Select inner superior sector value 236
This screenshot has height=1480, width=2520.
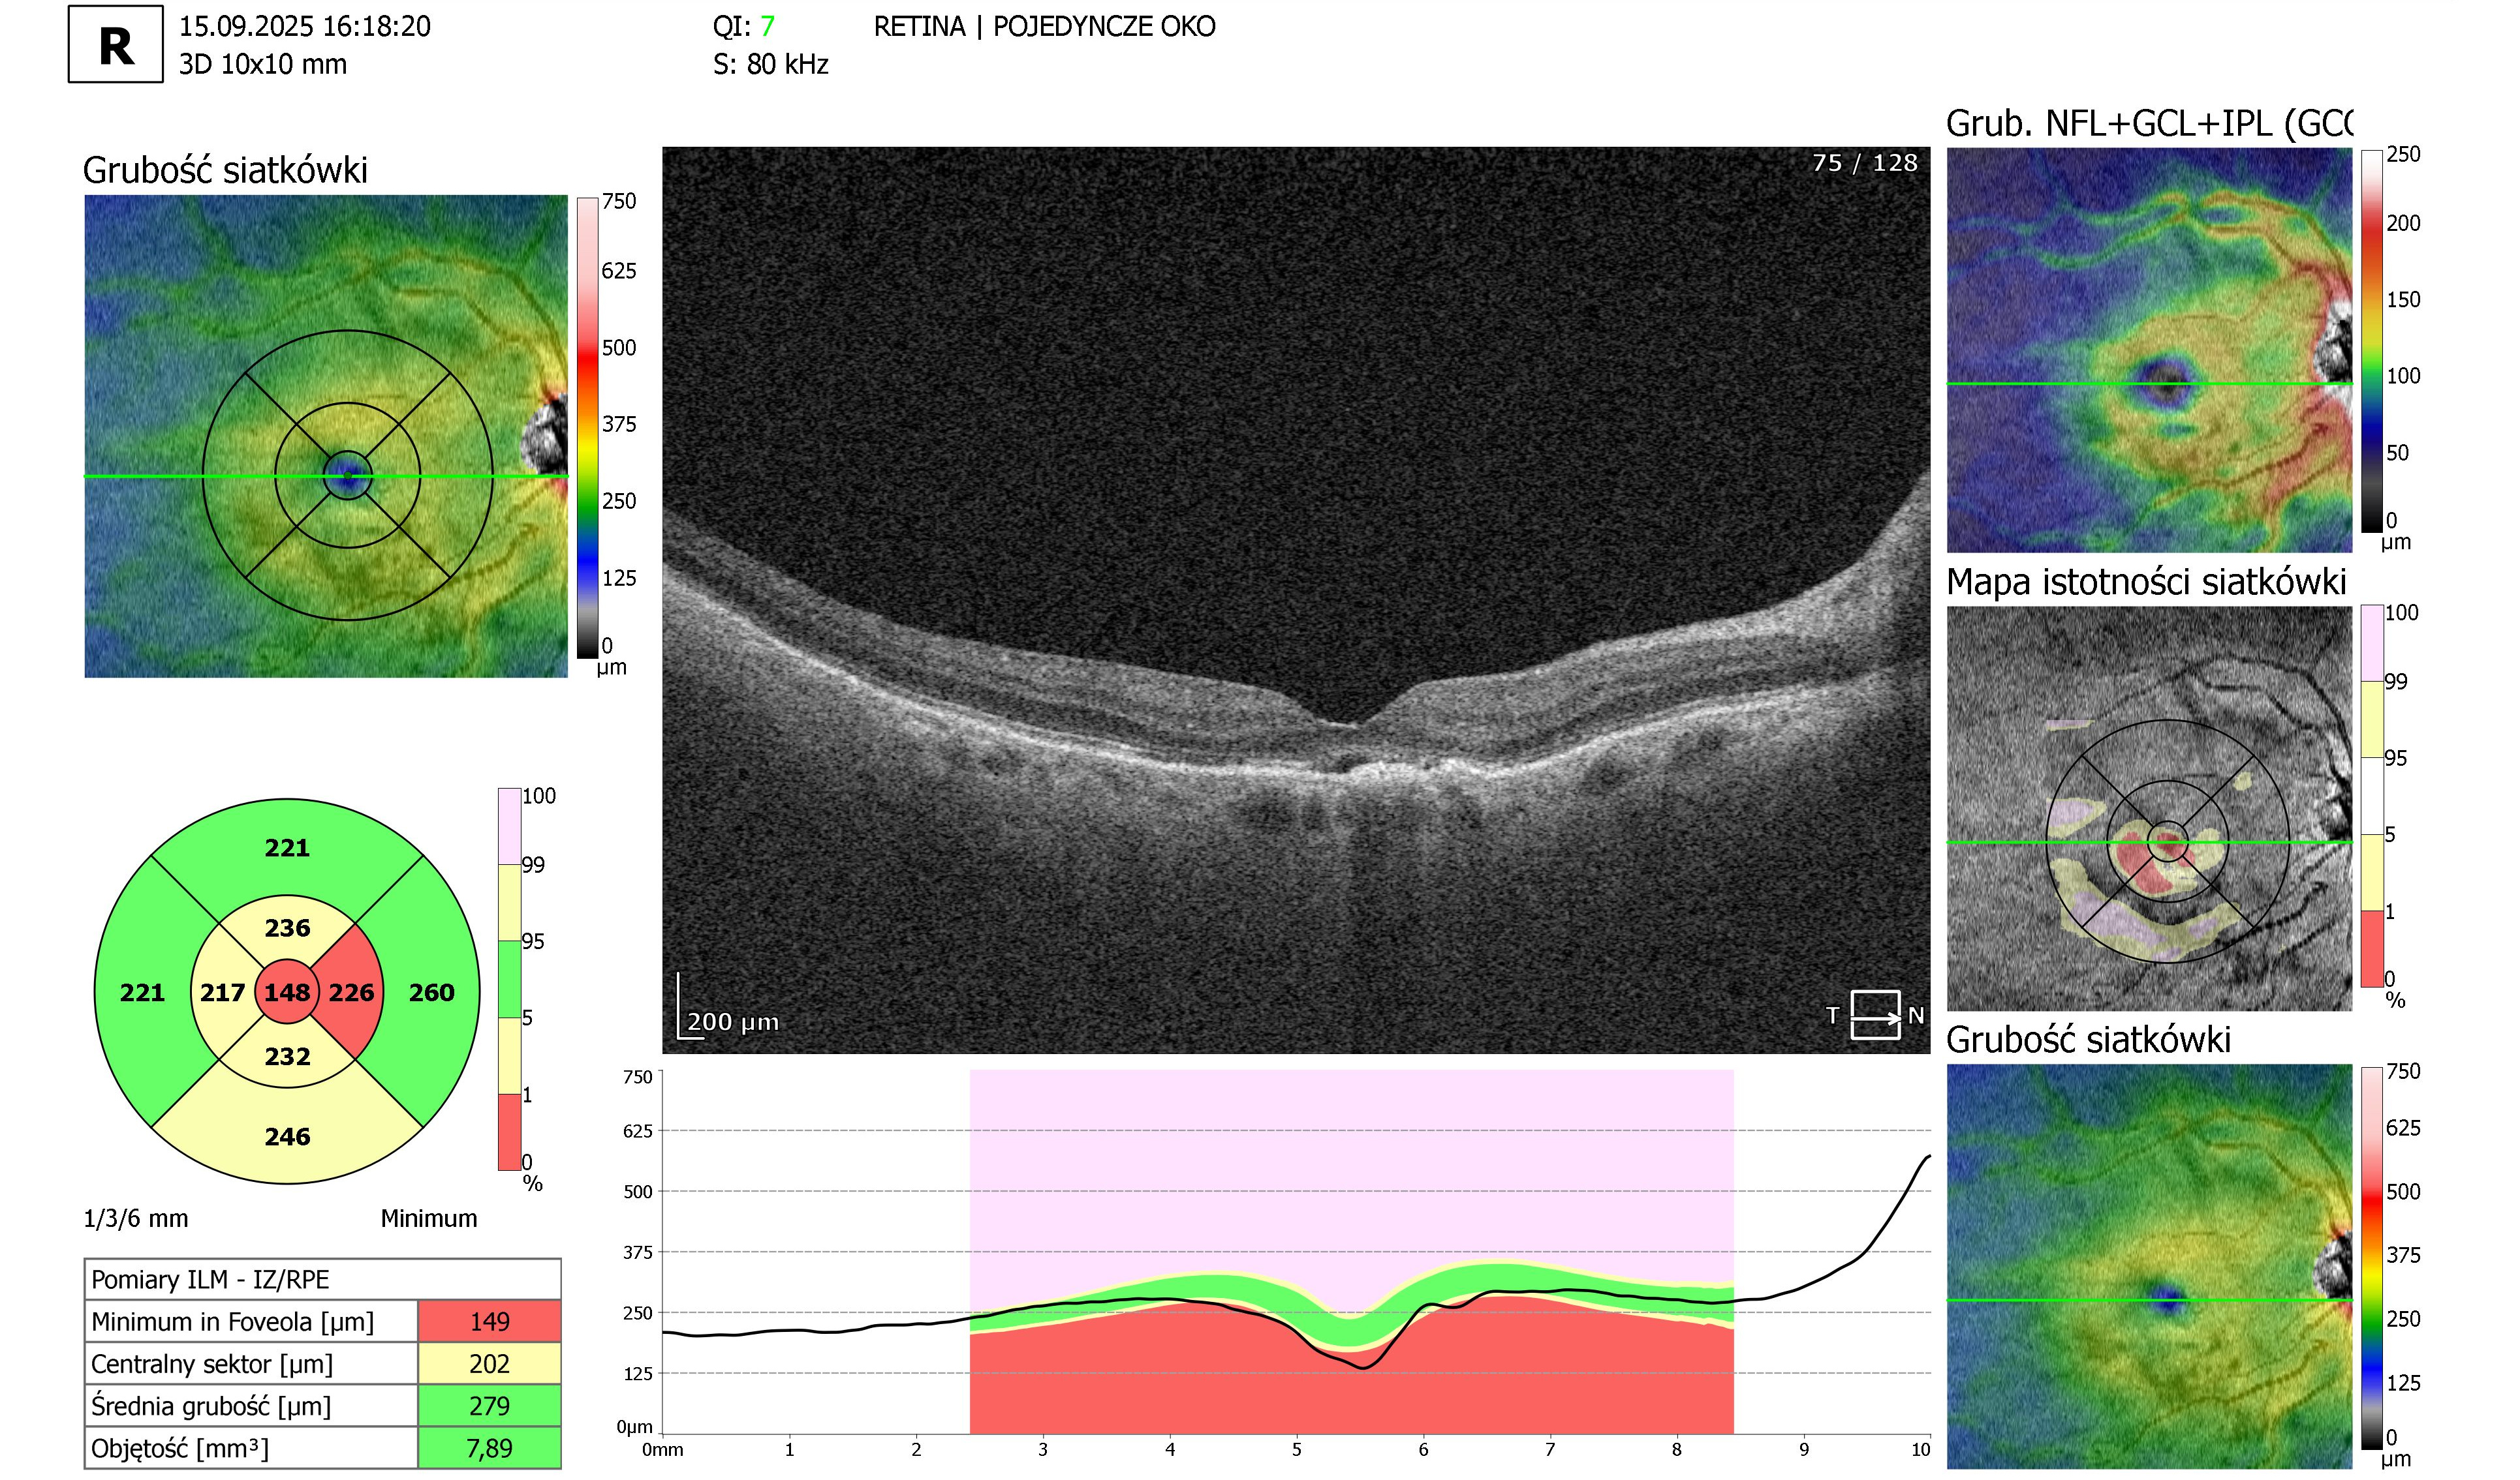[287, 928]
